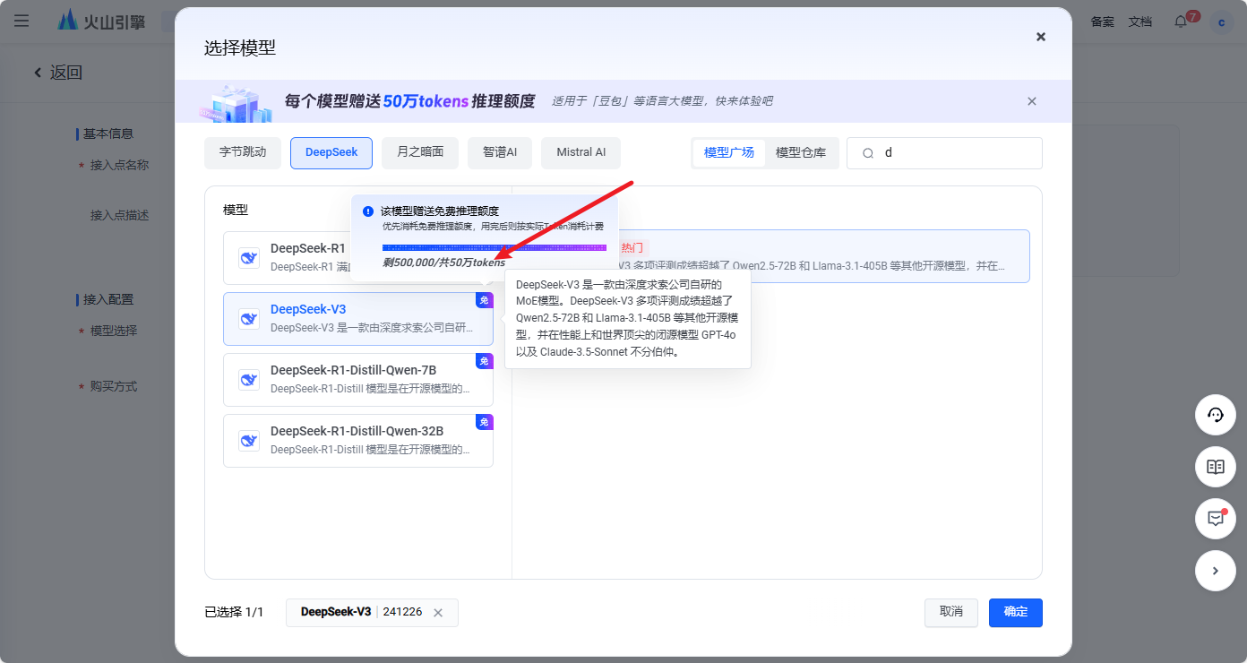
Task: Click the 基本信息 section heading
Action: (107, 133)
